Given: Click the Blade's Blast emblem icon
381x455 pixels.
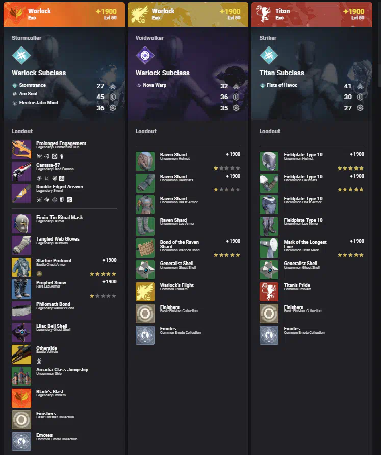Looking at the screenshot, I should [21, 398].
